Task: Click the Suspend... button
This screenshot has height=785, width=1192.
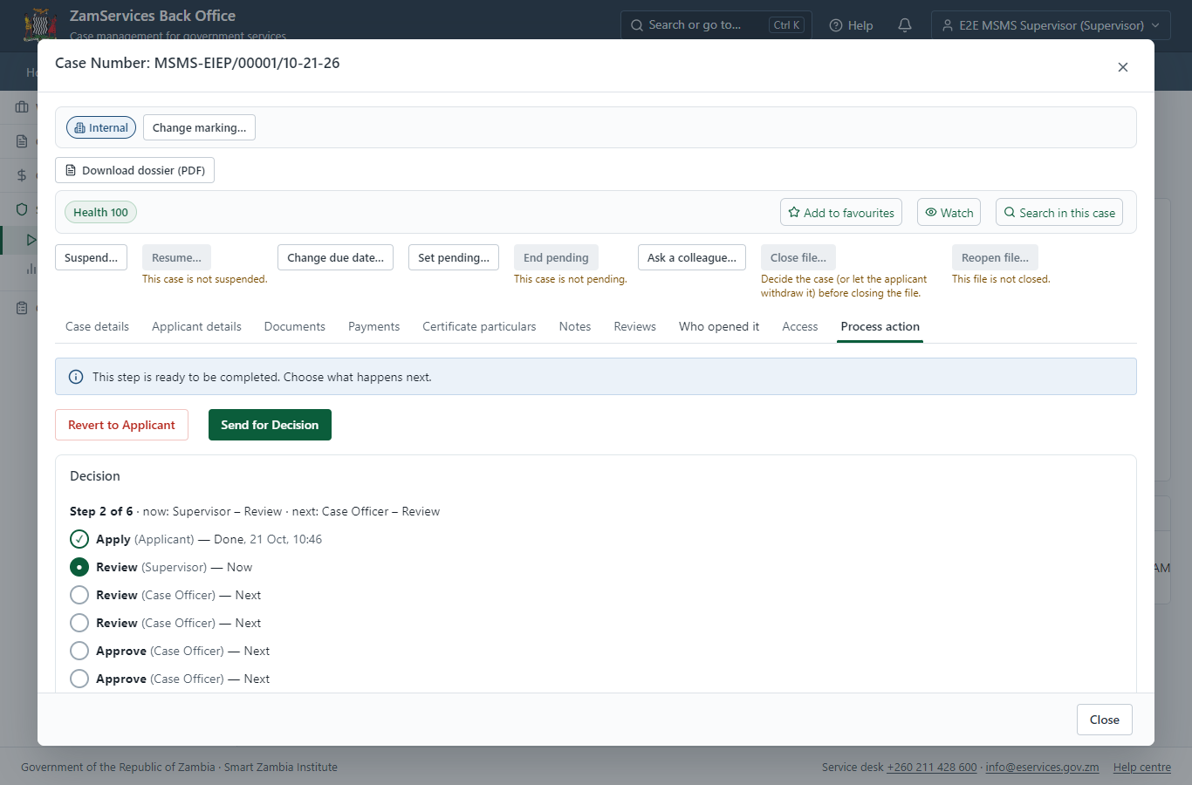Action: click(92, 257)
